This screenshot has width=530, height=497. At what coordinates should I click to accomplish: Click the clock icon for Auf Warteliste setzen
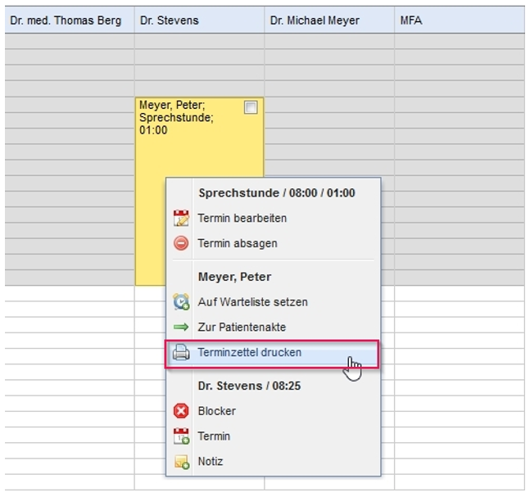pos(181,302)
